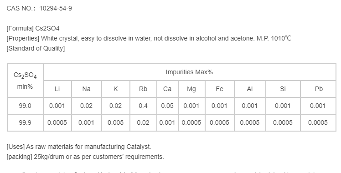Click the 99.0 purity row cell
The image size is (341, 173).
click(25, 106)
